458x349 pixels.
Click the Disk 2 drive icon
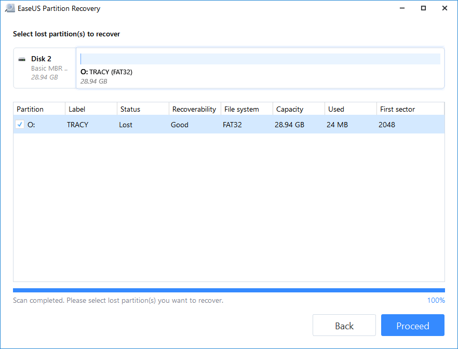point(22,59)
